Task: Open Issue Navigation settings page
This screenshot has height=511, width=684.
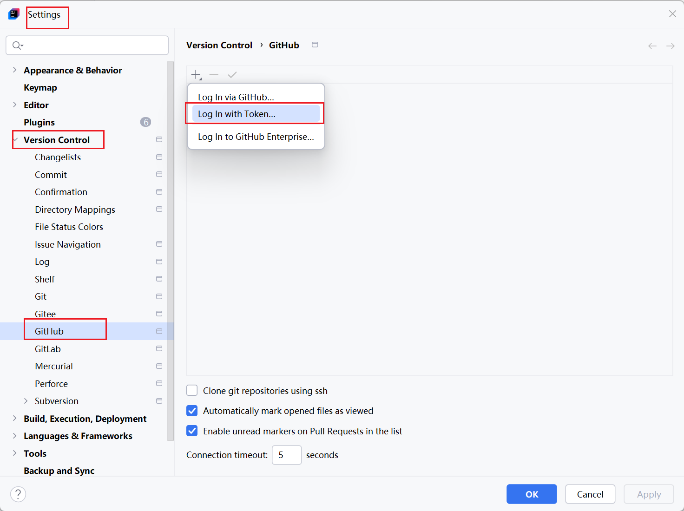Action: click(67, 244)
